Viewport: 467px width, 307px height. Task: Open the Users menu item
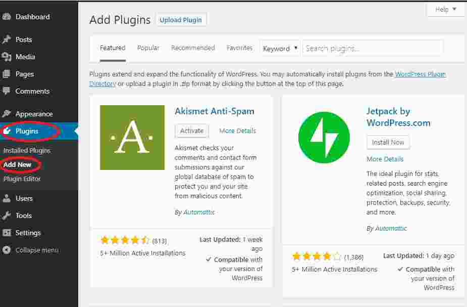[24, 198]
